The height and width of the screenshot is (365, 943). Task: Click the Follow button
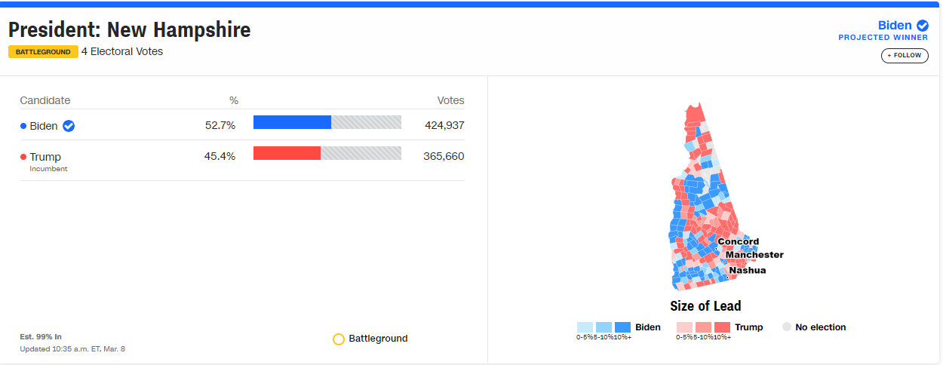[905, 55]
